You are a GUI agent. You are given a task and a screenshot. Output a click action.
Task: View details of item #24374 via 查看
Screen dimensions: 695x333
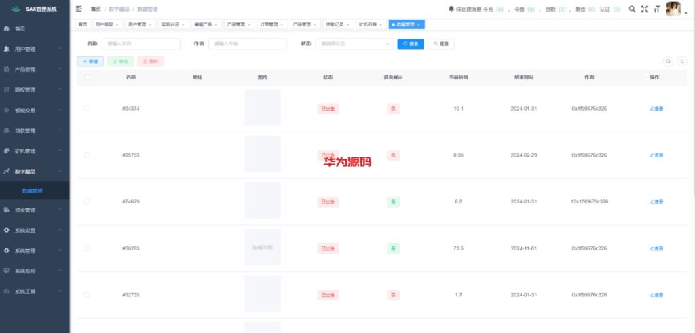pyautogui.click(x=656, y=109)
